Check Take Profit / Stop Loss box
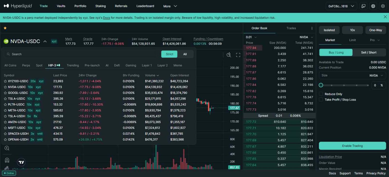 point(321,100)
